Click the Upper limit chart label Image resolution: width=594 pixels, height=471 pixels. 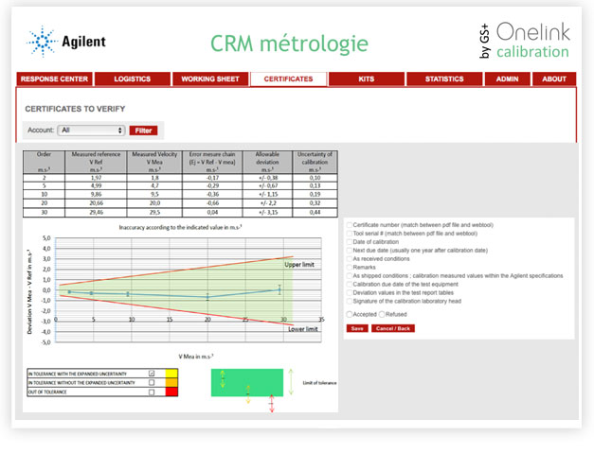(299, 265)
